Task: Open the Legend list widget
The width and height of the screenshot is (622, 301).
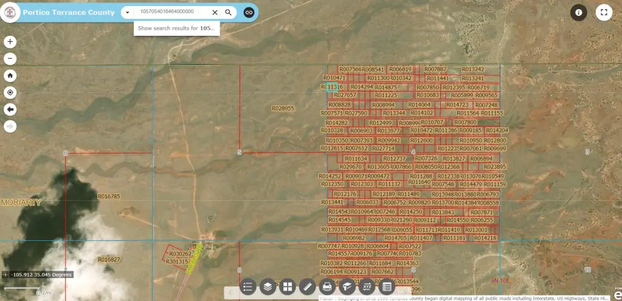Action: pyautogui.click(x=248, y=286)
